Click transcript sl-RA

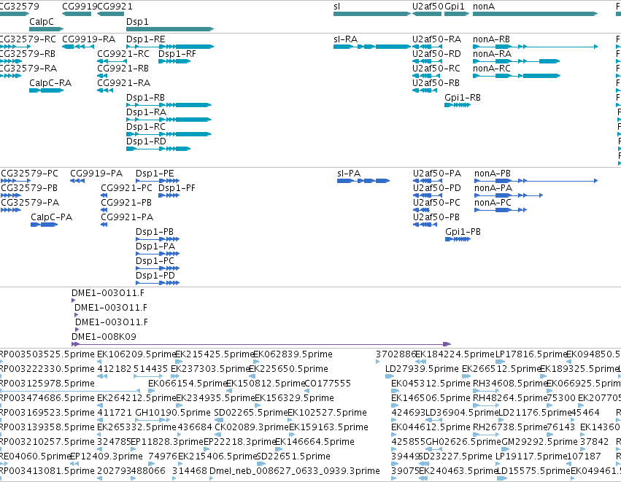pos(372,47)
